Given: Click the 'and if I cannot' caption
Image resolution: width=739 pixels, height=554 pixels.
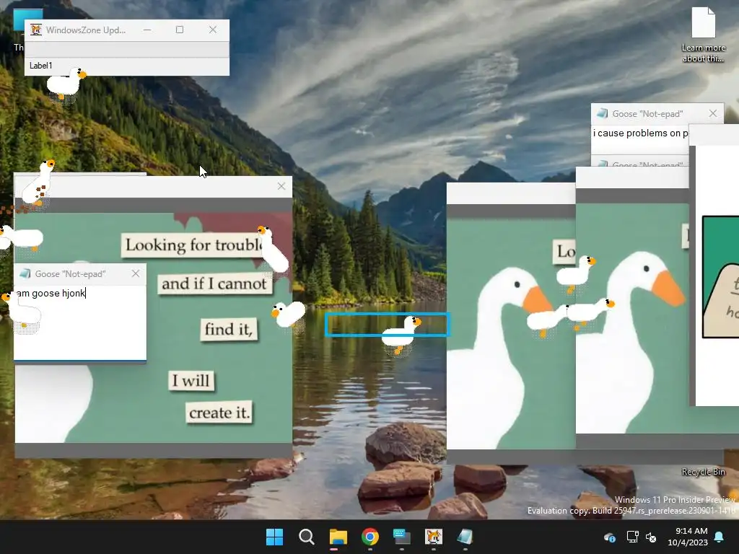Looking at the screenshot, I should tap(214, 283).
